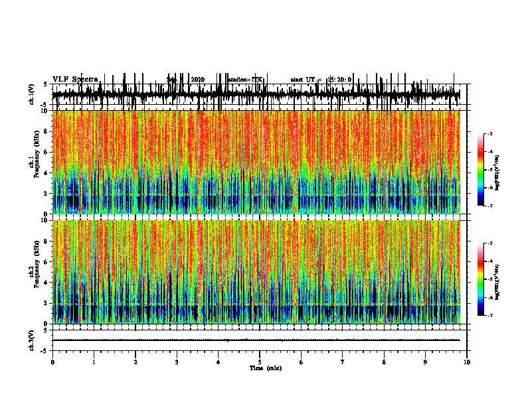The image size is (526, 406).
Task: Click the '4' kHz tick of ch.2 spectrogram
Action: tap(46, 283)
